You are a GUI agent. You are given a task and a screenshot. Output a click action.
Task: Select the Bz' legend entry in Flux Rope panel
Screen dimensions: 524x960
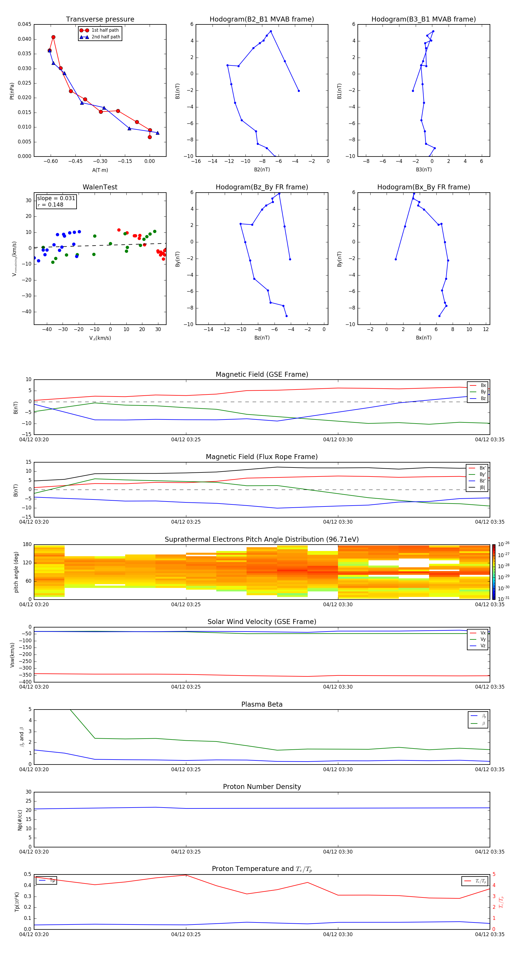pyautogui.click(x=477, y=481)
